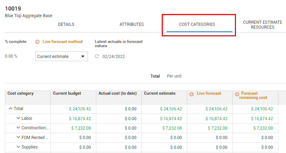The image size is (286, 153).
Task: Expand the Construction cost category row
Action: coord(18,128)
